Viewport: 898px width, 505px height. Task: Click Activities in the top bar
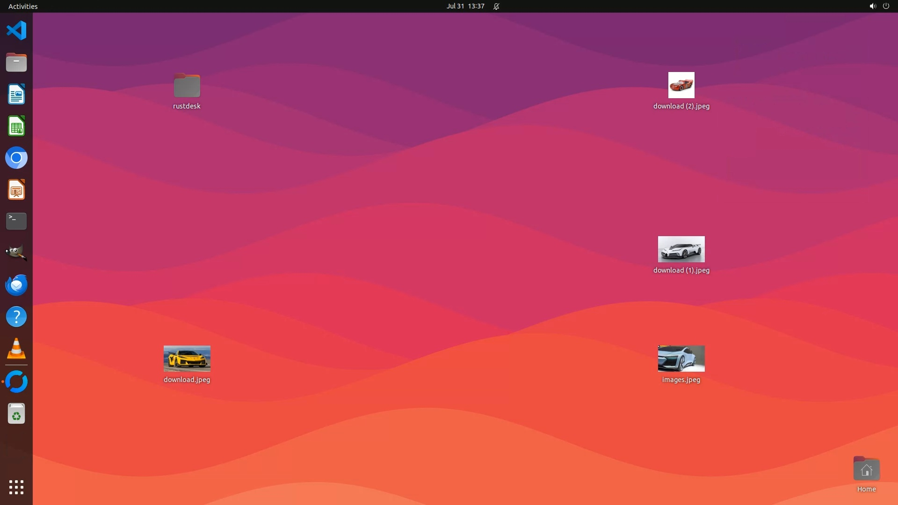pyautogui.click(x=23, y=6)
